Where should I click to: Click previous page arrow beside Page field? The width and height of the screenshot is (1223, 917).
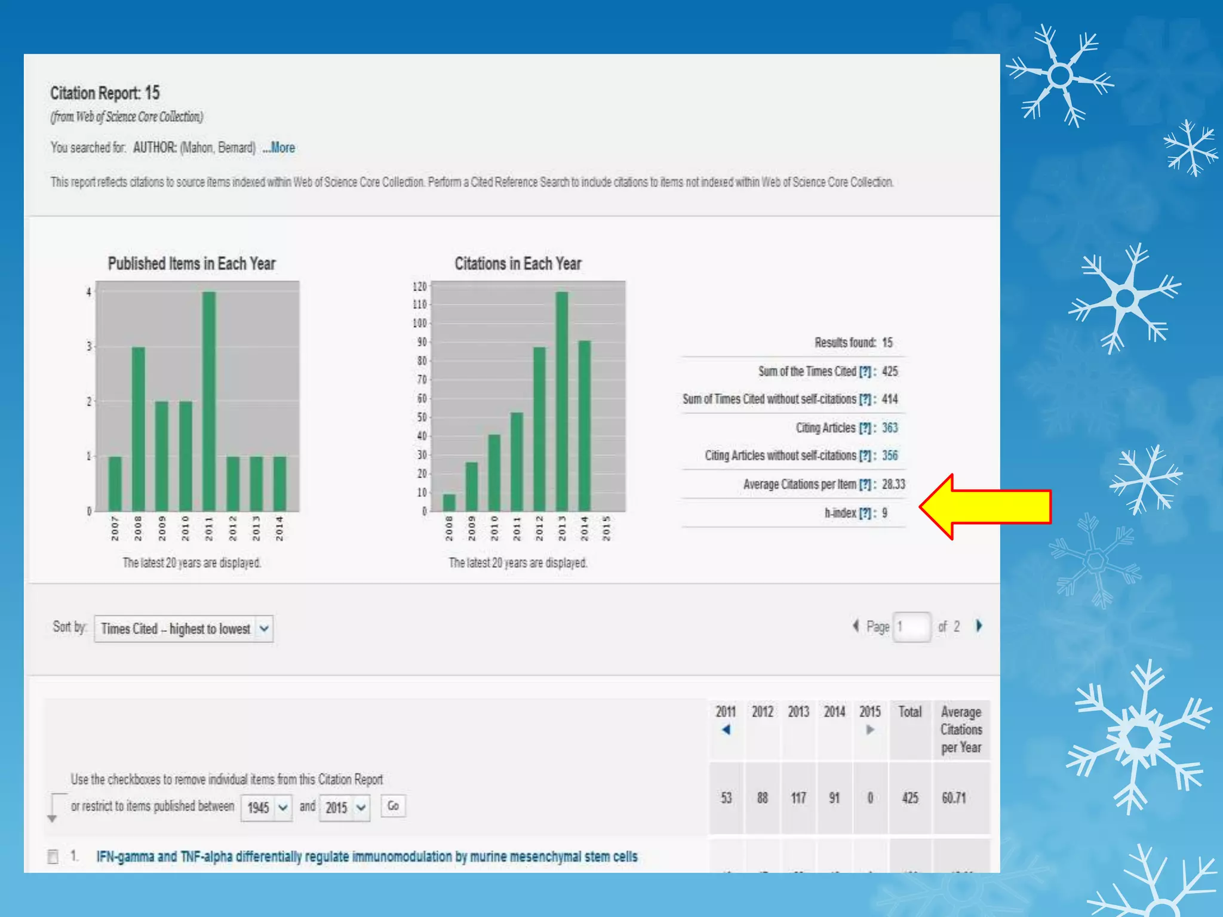click(855, 626)
